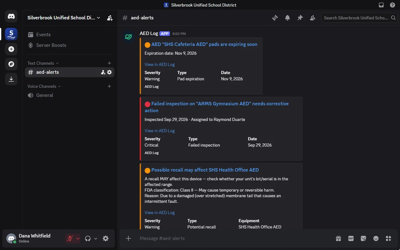
Task: Open Threads in channel header
Action: pos(275,18)
